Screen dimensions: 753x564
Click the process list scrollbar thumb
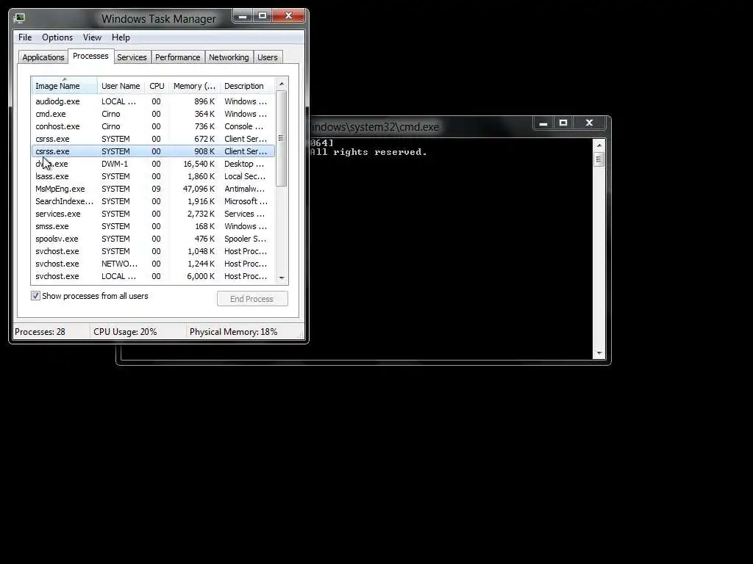coord(282,138)
